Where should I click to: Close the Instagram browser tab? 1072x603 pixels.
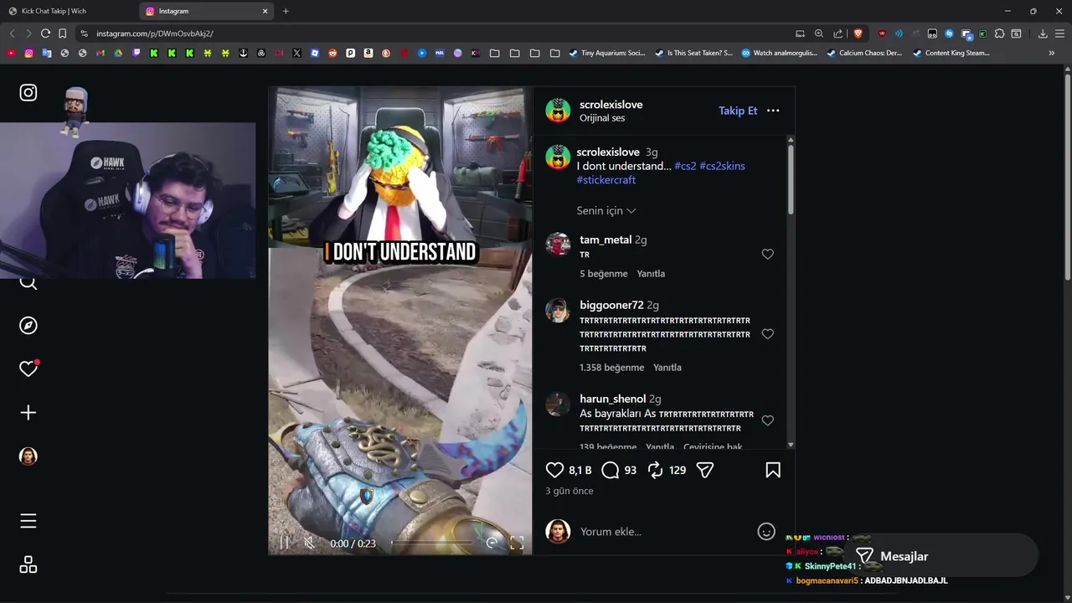tap(265, 11)
